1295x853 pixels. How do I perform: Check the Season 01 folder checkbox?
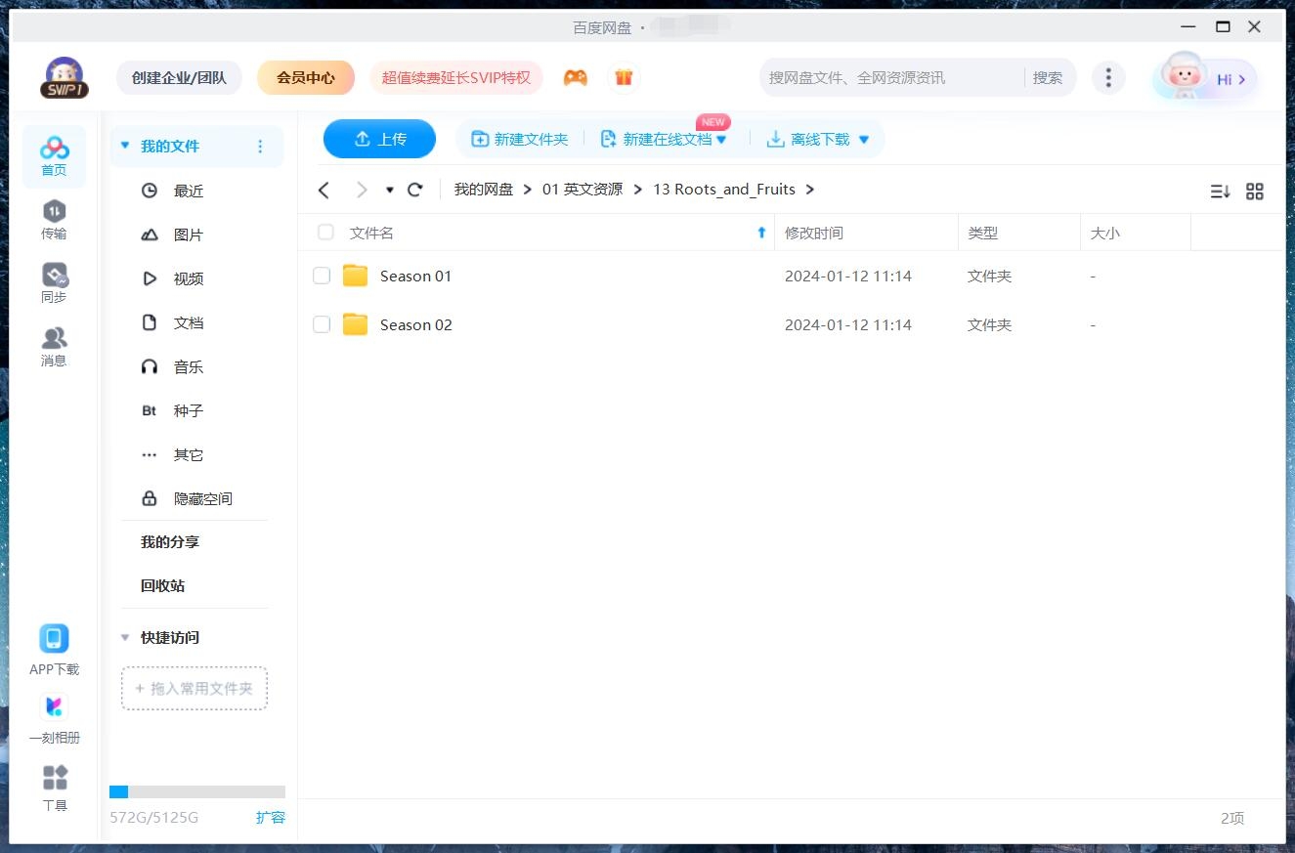tap(322, 277)
